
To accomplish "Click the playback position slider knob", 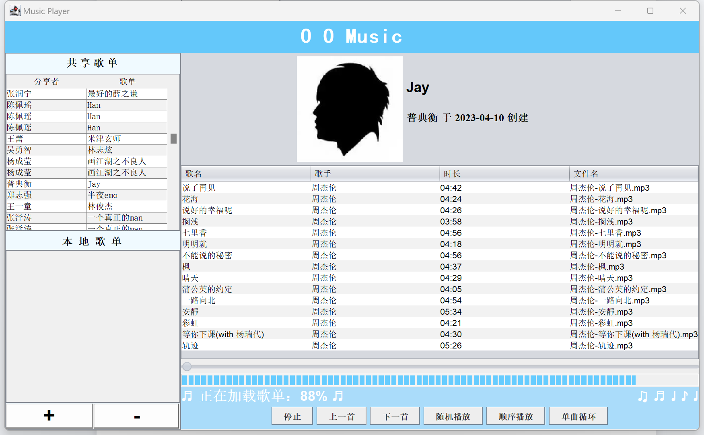I will coord(187,367).
